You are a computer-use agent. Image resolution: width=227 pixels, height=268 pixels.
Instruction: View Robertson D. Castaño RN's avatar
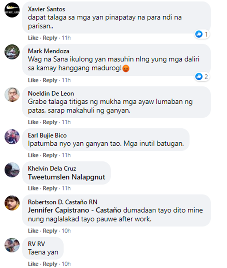pos(12,203)
